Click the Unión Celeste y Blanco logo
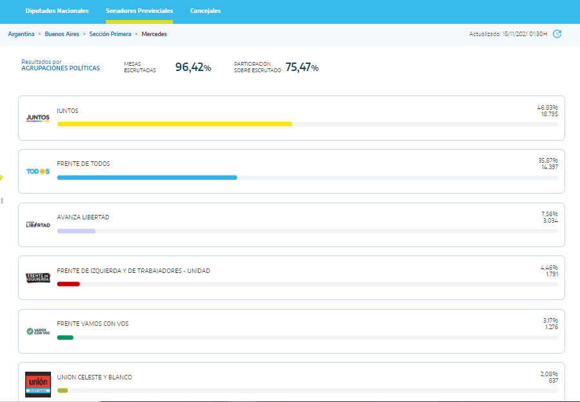This screenshot has width=580, height=402. (x=37, y=384)
